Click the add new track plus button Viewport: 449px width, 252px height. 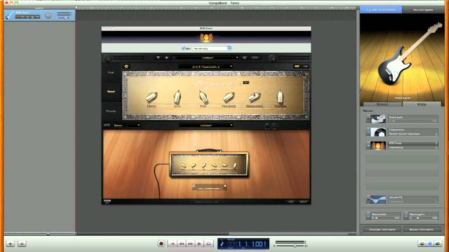(x=10, y=244)
